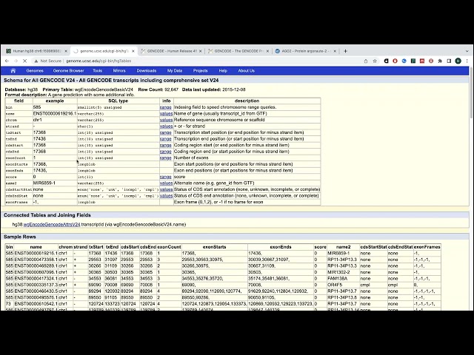
Task: Open the Tools menu
Action: click(x=97, y=71)
